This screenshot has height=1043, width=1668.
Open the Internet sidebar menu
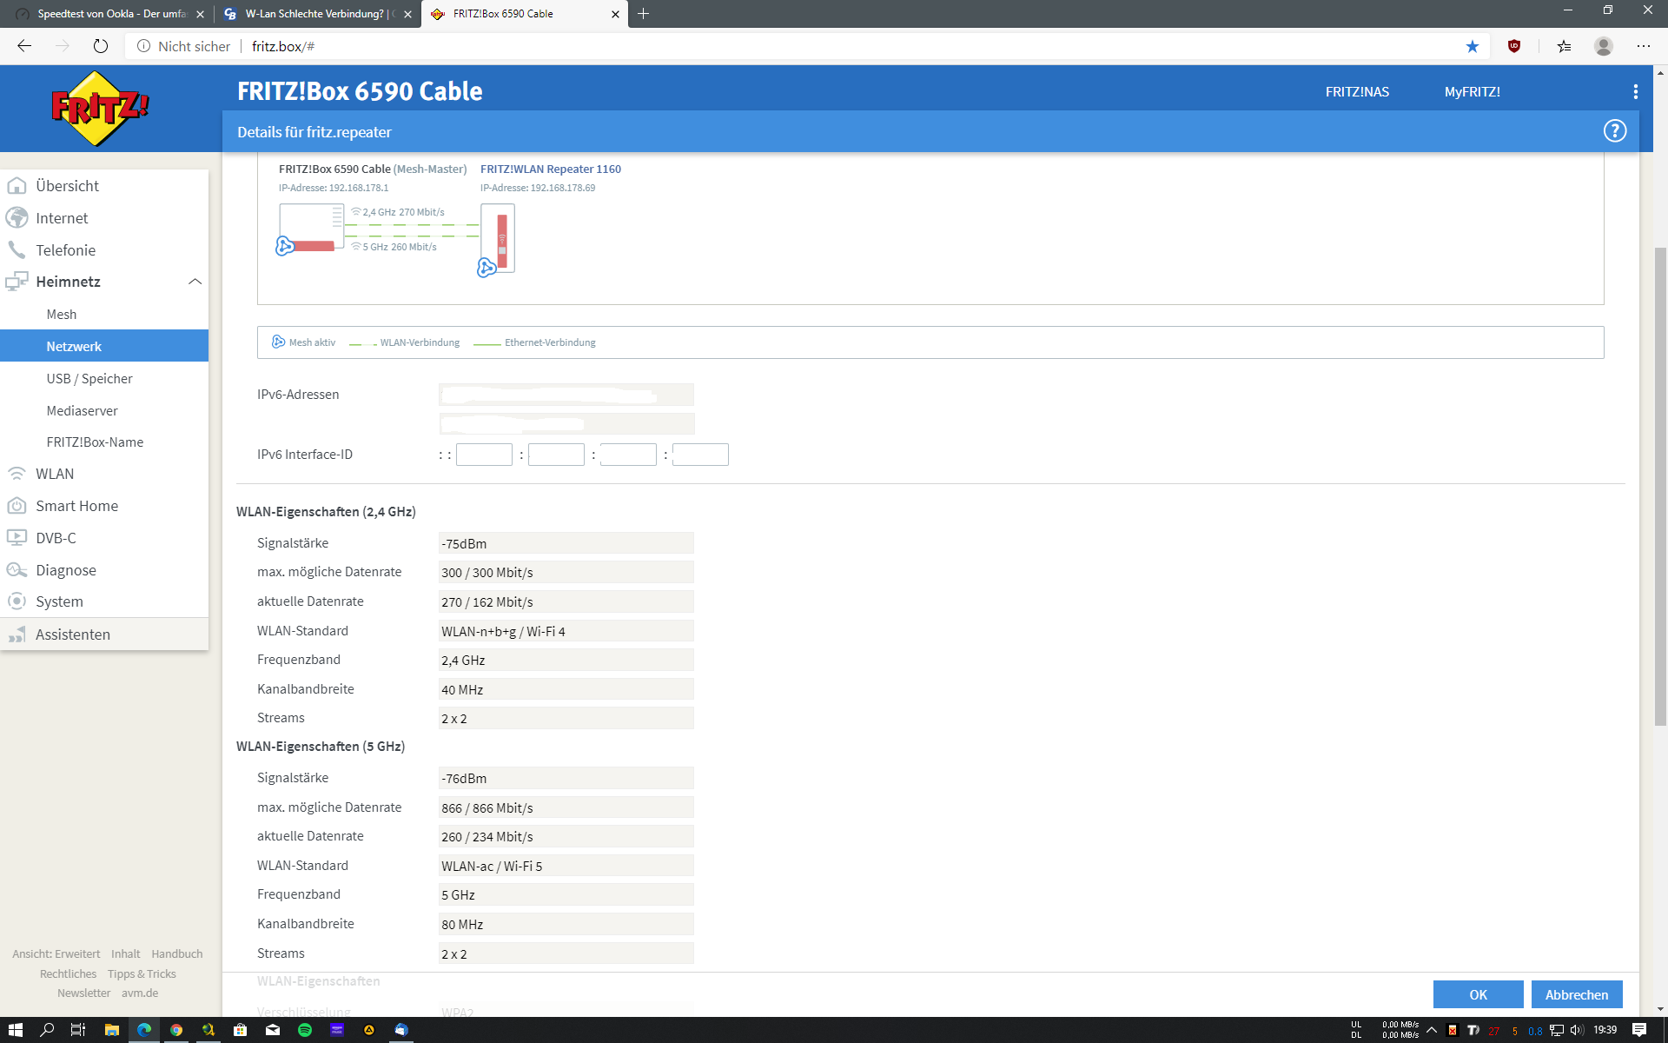click(x=62, y=218)
